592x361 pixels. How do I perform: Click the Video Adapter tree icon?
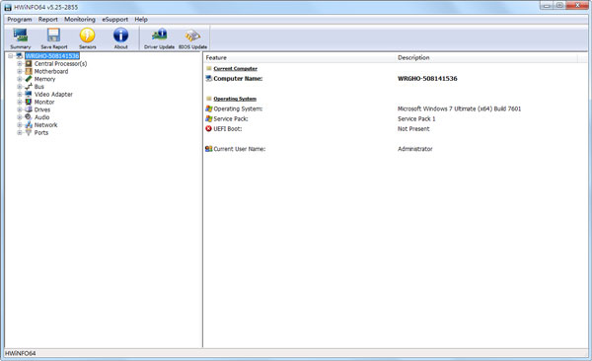point(29,94)
